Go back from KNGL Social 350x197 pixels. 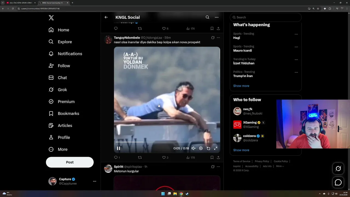[x=106, y=17]
